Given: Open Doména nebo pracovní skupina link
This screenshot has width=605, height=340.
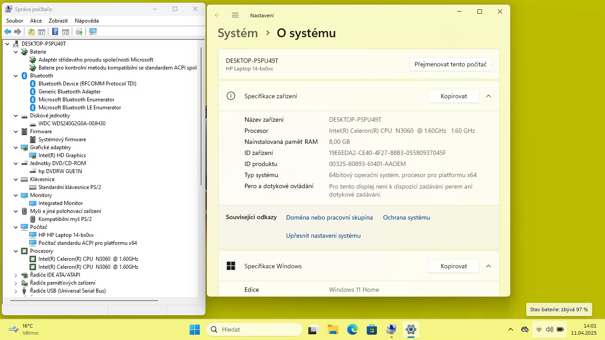Looking at the screenshot, I should tap(330, 217).
